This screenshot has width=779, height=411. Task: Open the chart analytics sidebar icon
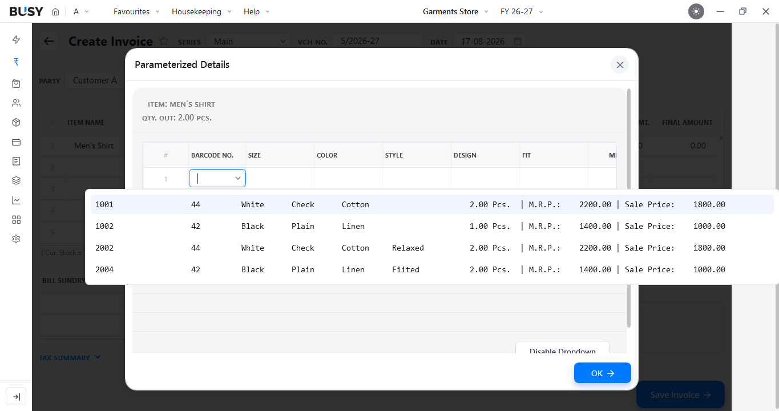(x=16, y=200)
